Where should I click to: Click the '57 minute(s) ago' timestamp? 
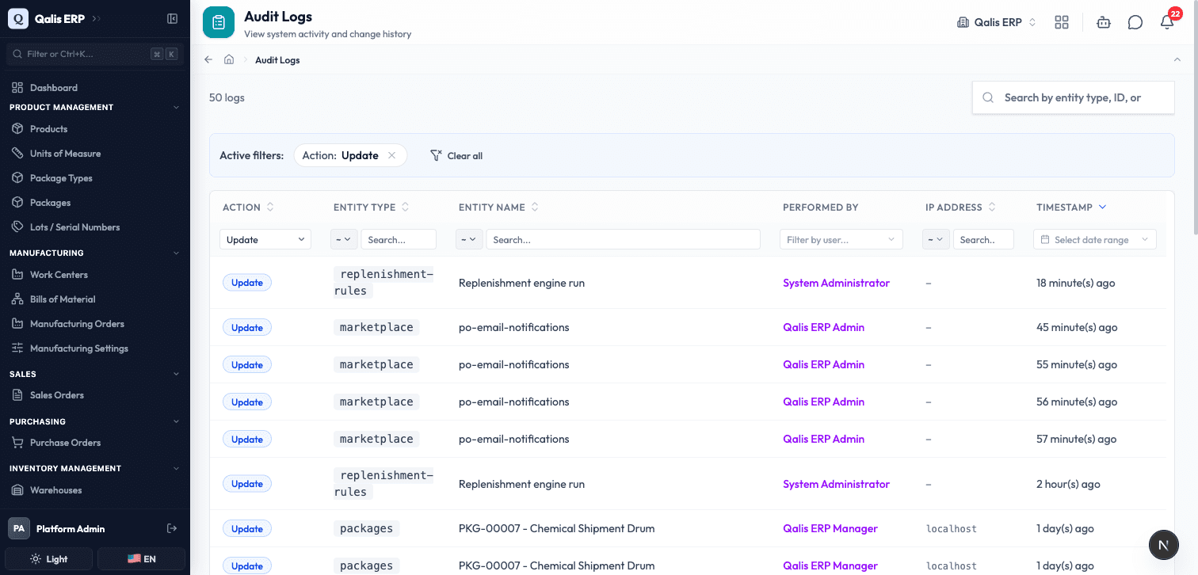click(x=1076, y=439)
